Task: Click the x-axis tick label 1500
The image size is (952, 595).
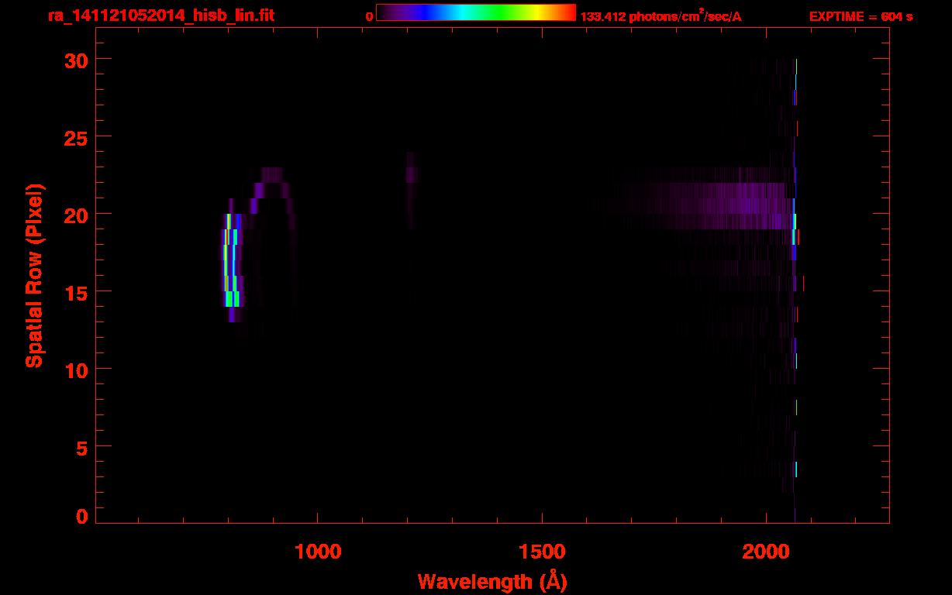Action: coord(541,552)
